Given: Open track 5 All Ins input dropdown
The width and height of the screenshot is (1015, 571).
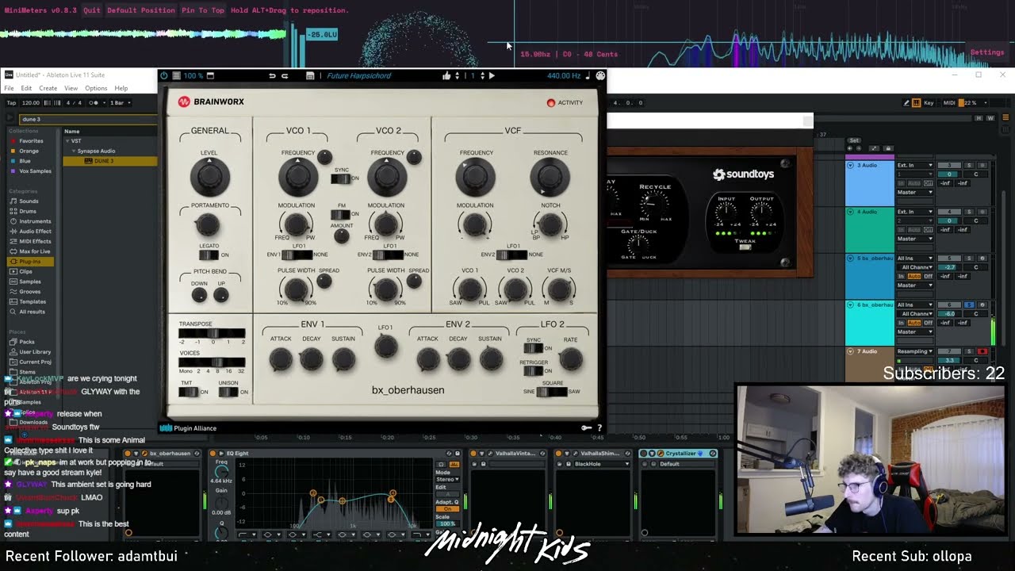Looking at the screenshot, I should (915, 258).
